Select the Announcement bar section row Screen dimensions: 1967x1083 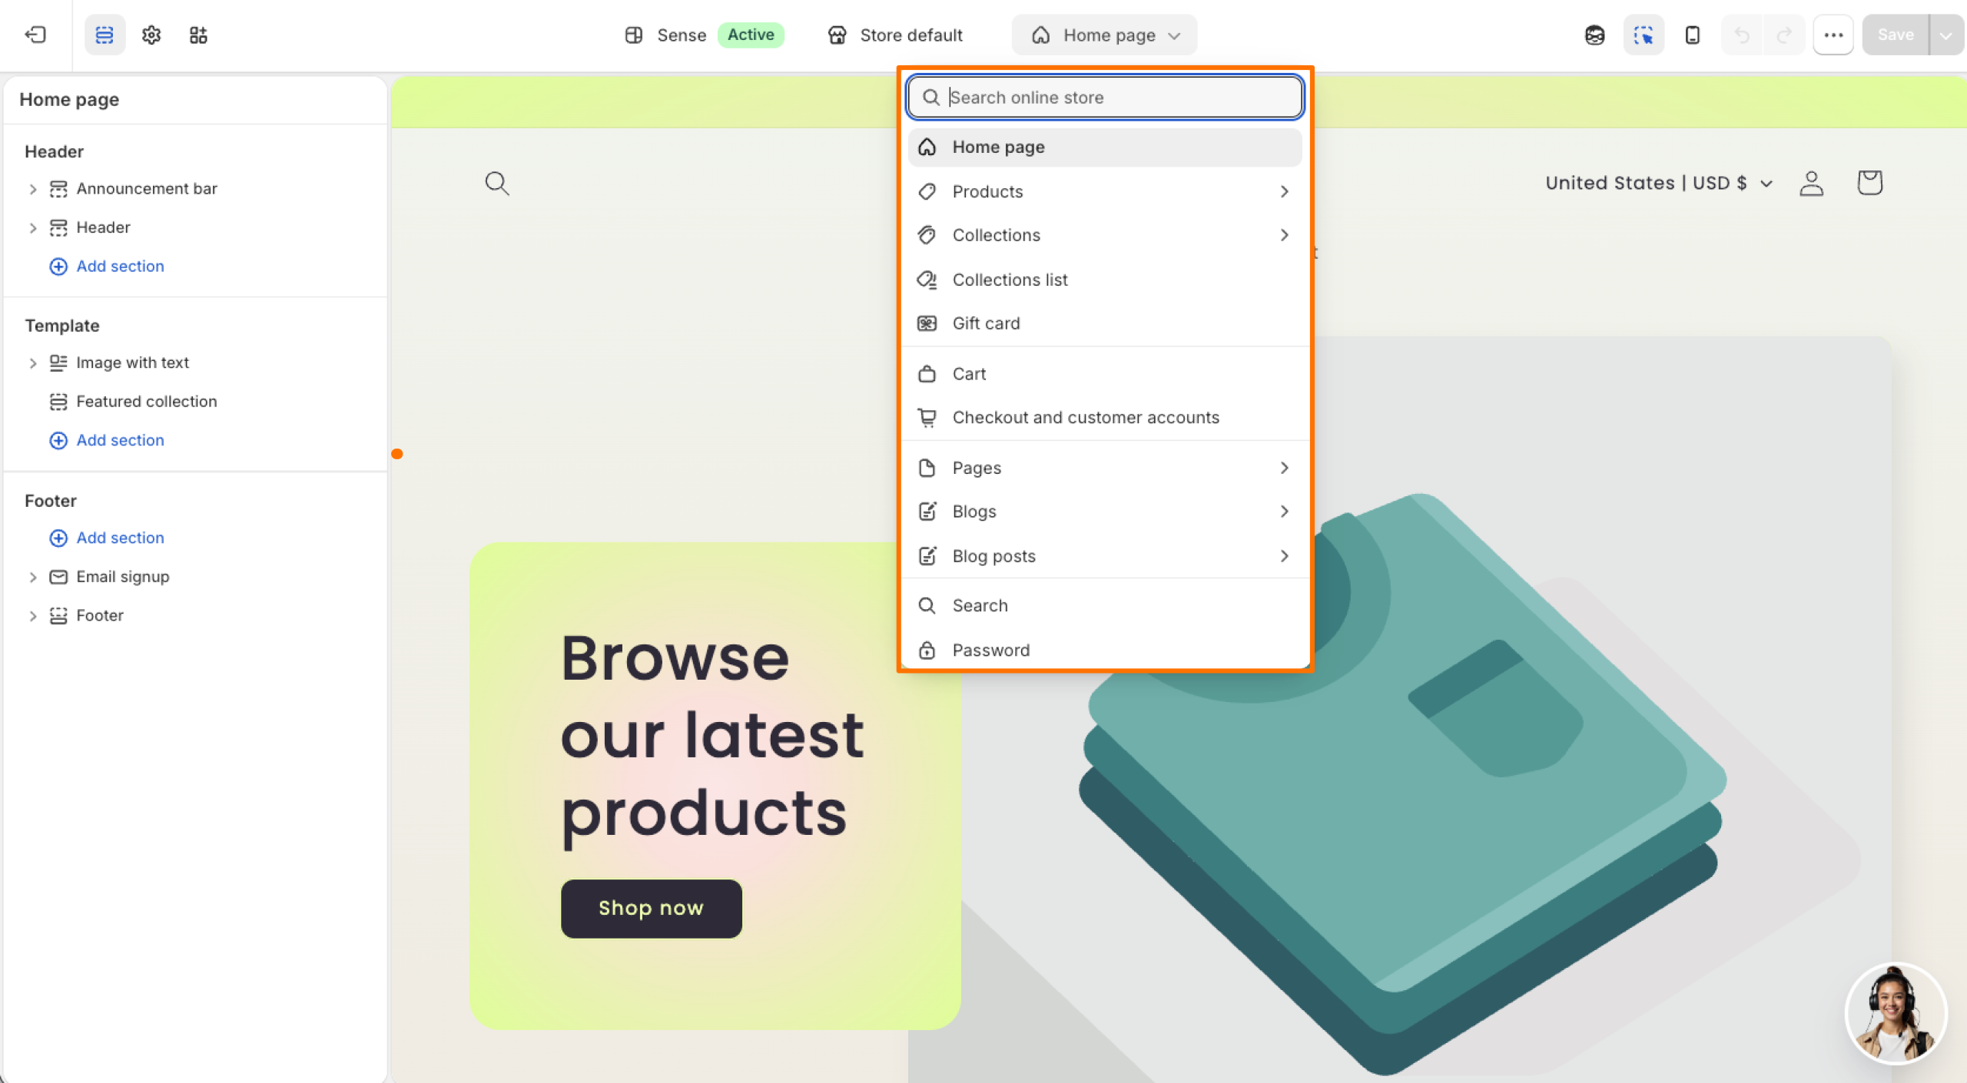(196, 189)
